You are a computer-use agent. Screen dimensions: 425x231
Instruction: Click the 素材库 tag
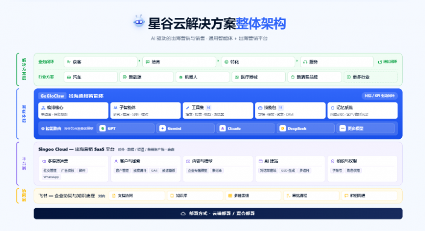[217, 170]
